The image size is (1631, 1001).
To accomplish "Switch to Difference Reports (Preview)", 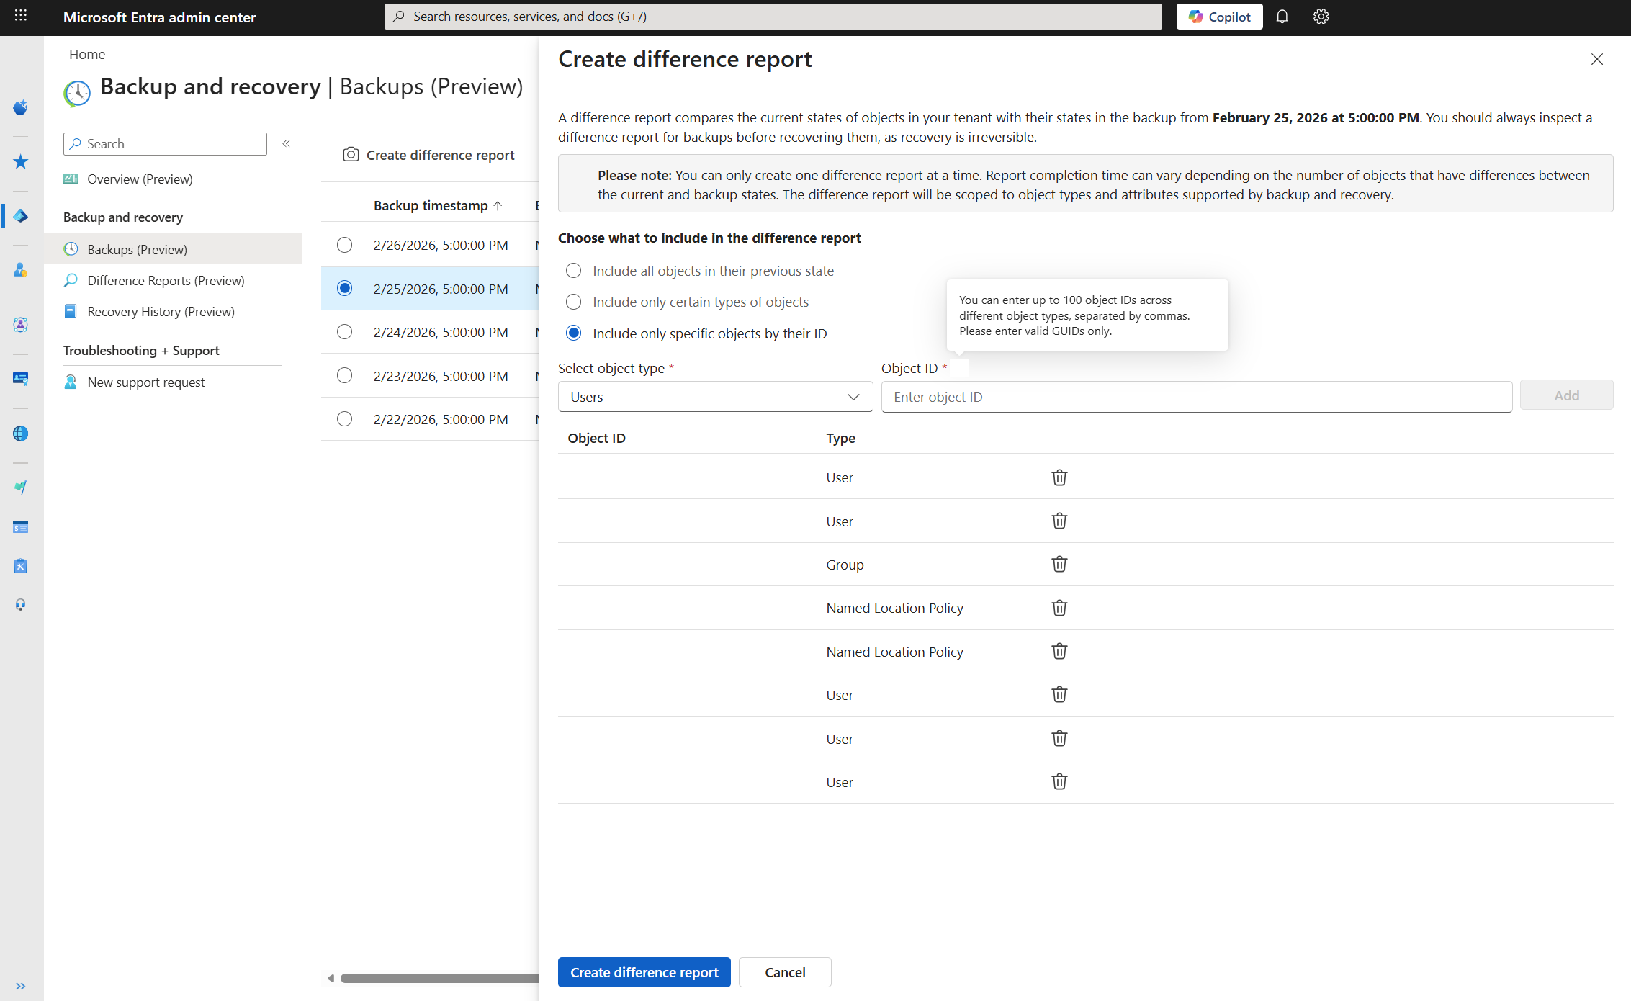I will click(165, 280).
